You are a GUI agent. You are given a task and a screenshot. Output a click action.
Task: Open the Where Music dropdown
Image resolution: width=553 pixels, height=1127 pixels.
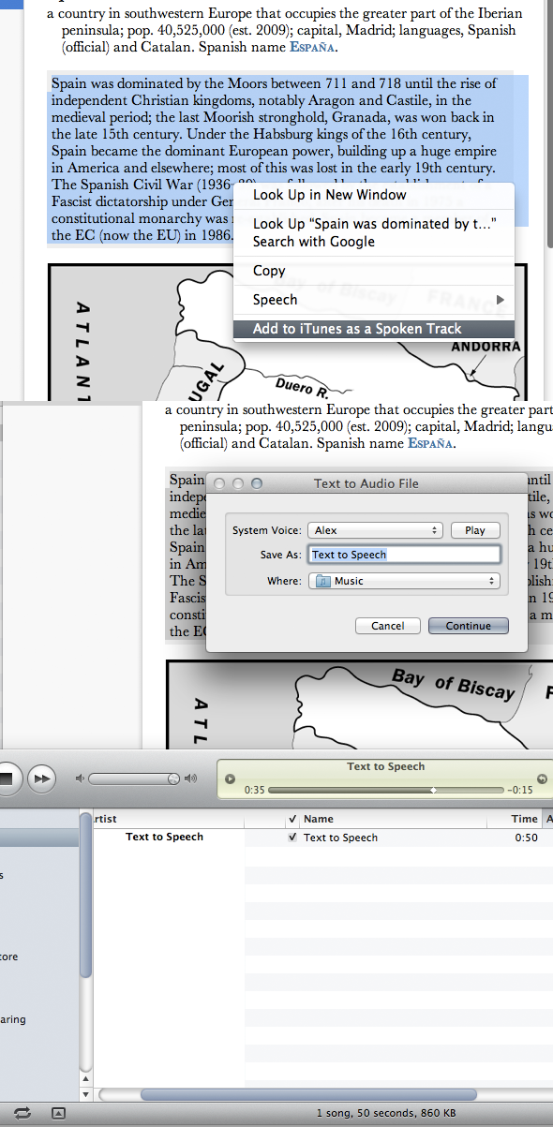click(x=404, y=581)
